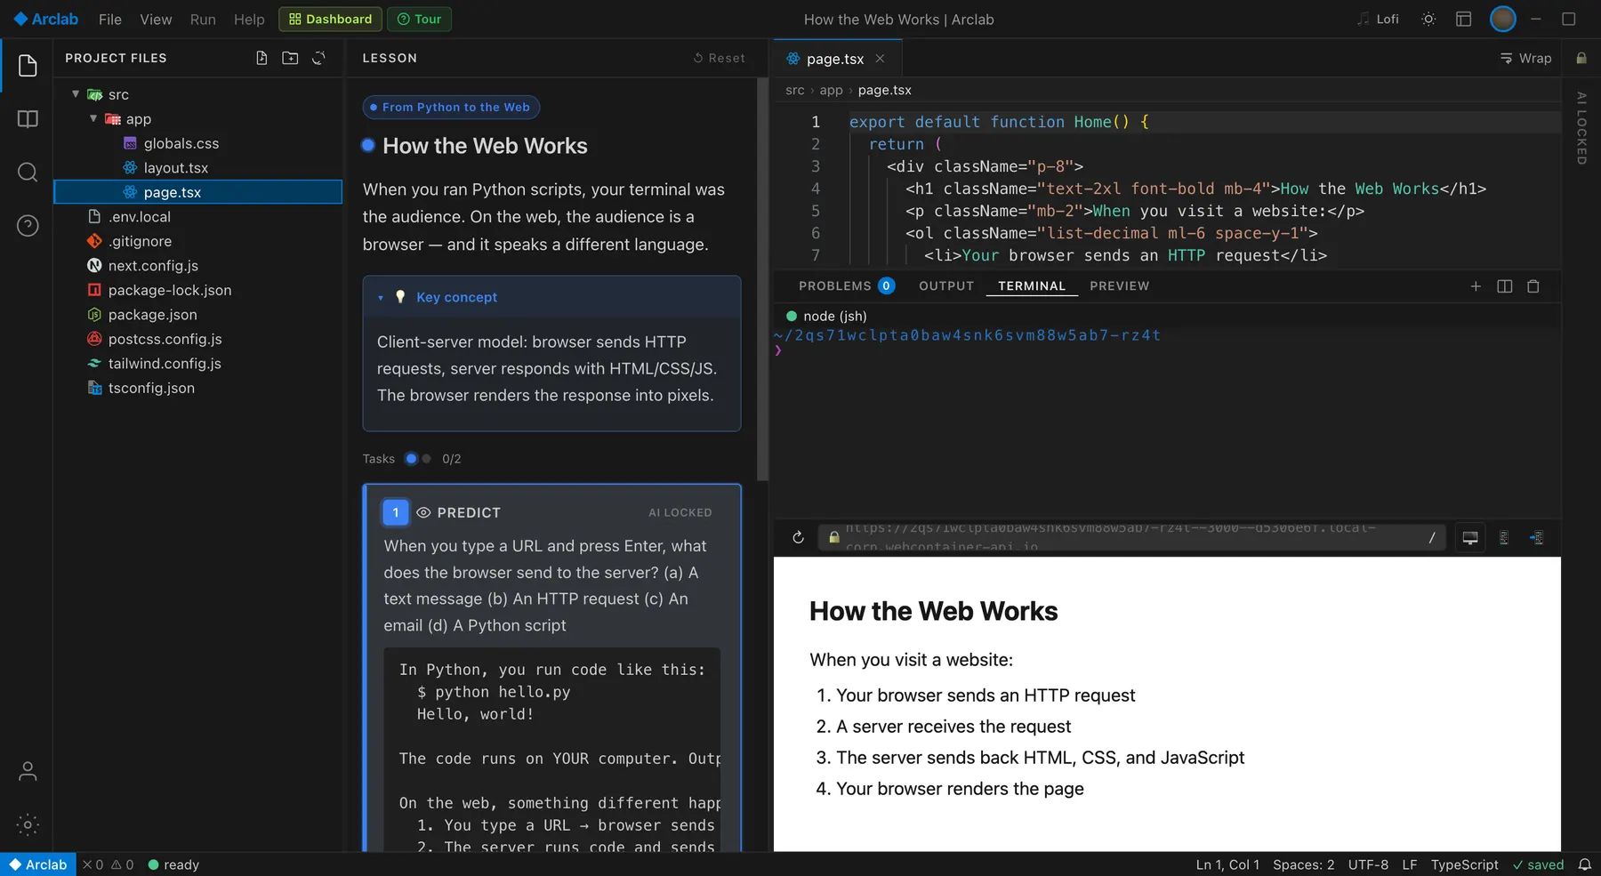Switch to the PROBLEMS tab
This screenshot has height=876, width=1601.
pyautogui.click(x=846, y=285)
